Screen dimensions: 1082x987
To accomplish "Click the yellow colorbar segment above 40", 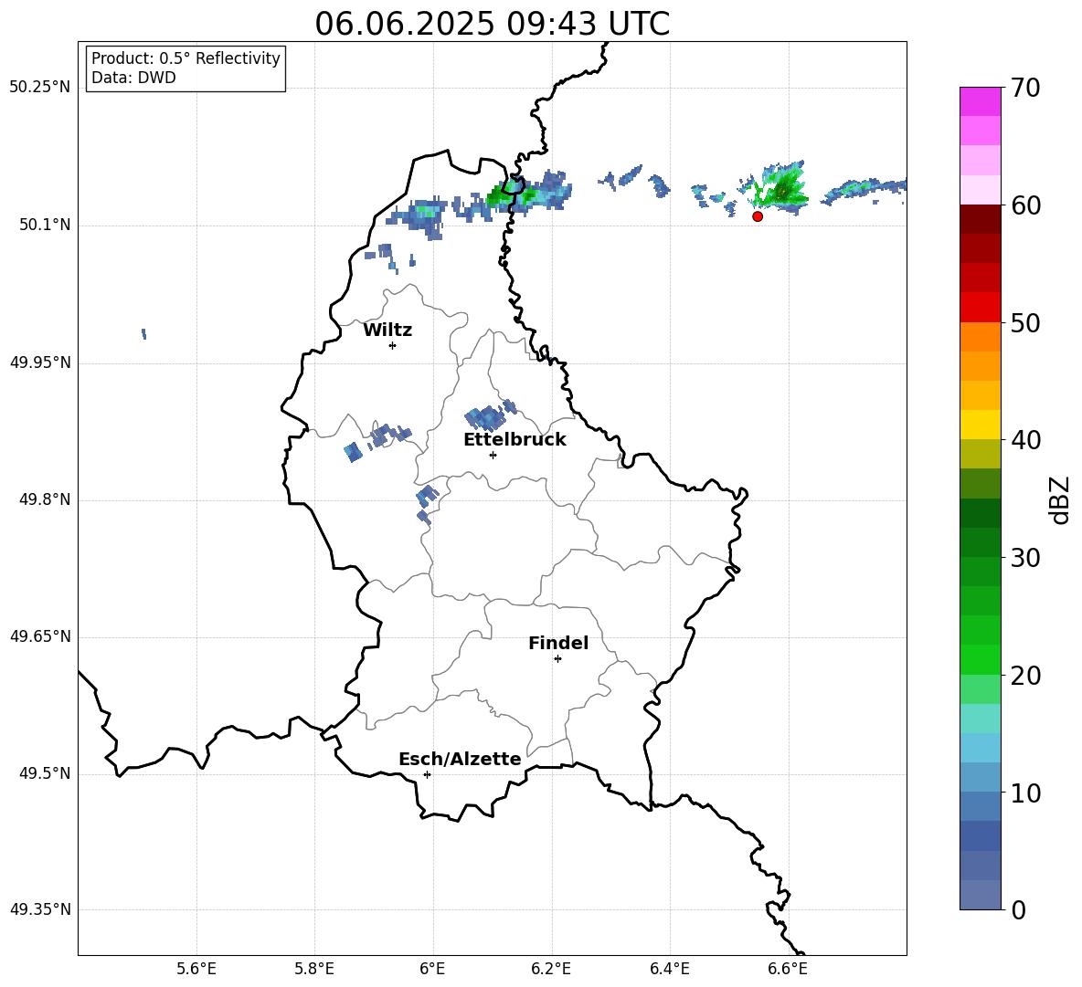I will click(980, 425).
